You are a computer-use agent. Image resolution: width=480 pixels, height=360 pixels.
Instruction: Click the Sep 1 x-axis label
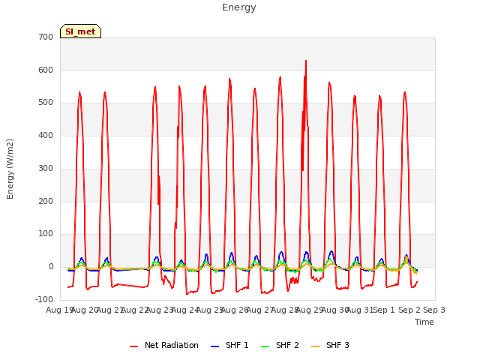385,310
